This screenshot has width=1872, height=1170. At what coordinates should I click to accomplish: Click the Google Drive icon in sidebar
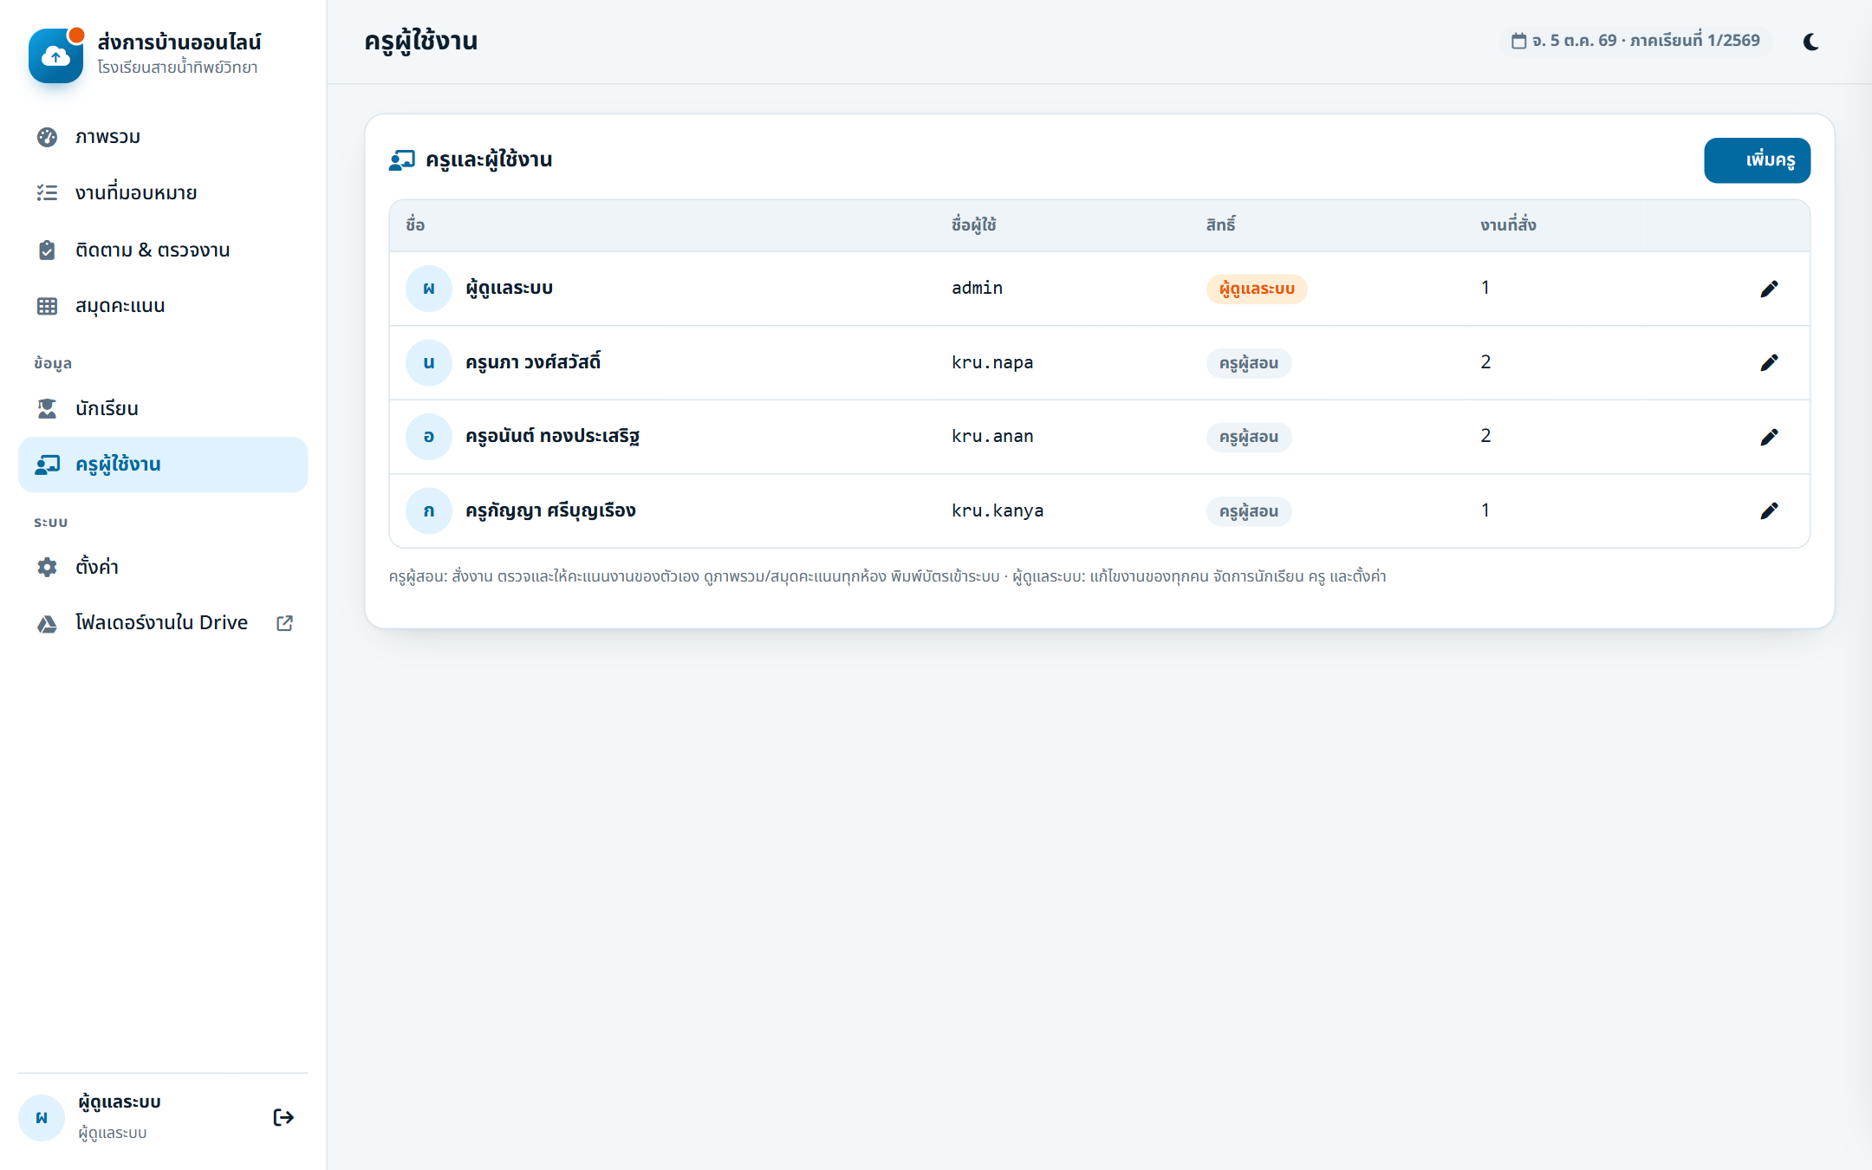[x=47, y=623]
